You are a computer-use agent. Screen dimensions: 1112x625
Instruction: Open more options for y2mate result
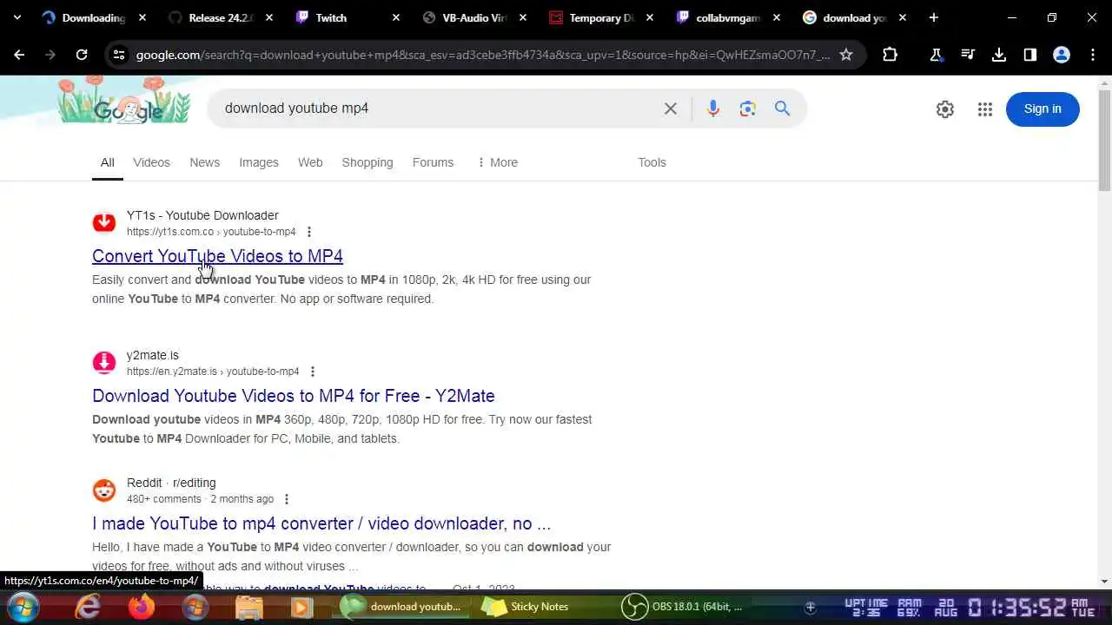[313, 372]
